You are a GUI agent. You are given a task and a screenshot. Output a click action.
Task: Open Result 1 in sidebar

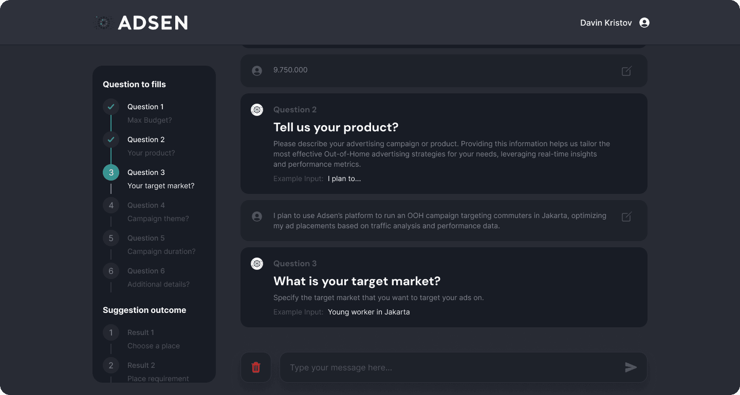141,332
